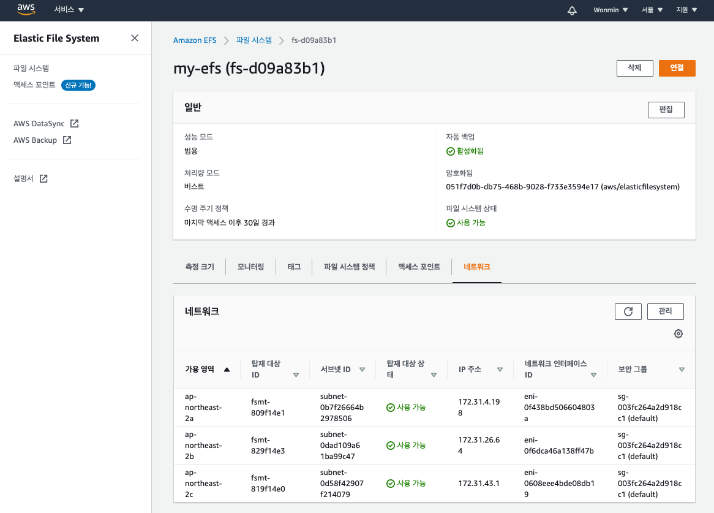
Task: Click the 삭제 button
Action: coord(635,69)
